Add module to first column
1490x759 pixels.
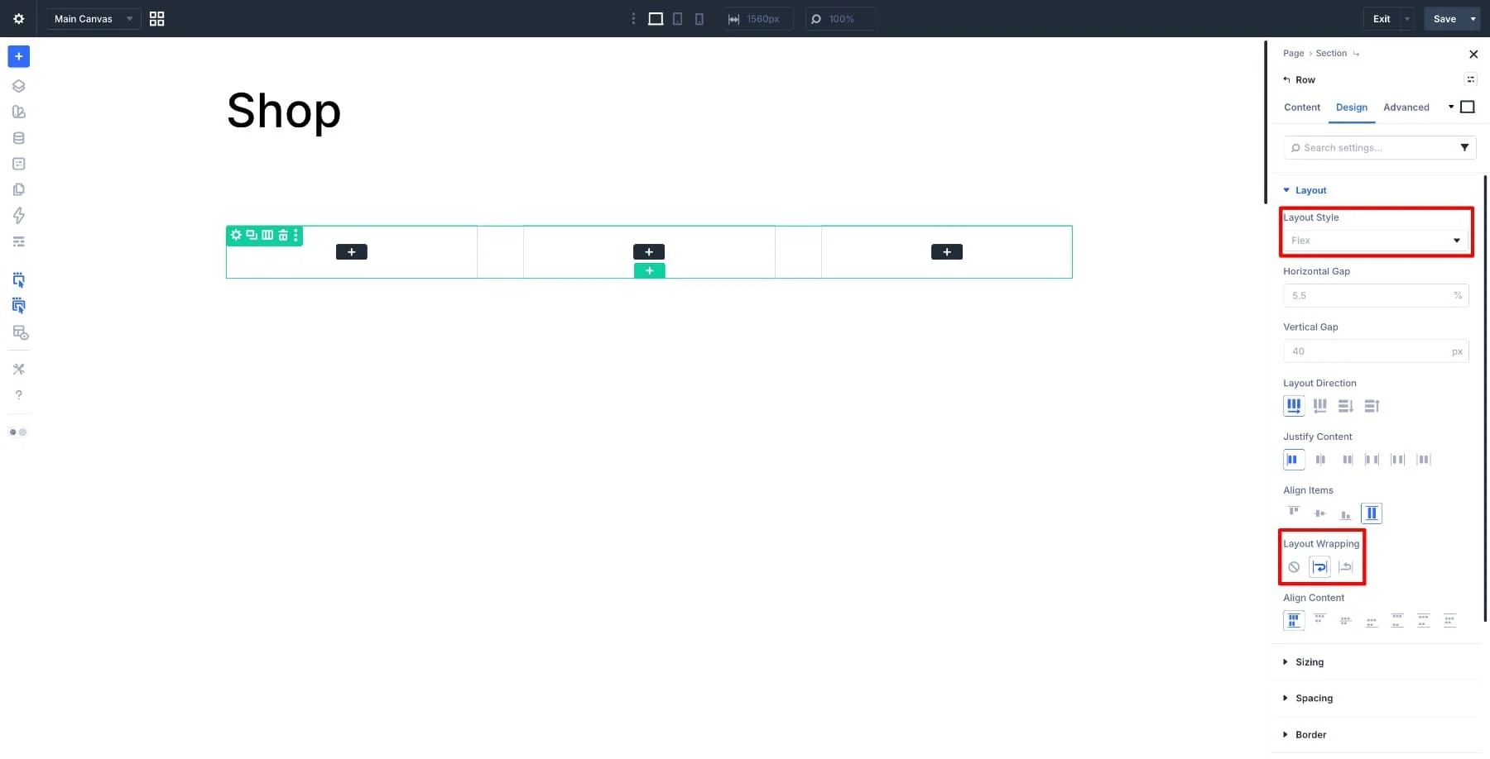351,251
